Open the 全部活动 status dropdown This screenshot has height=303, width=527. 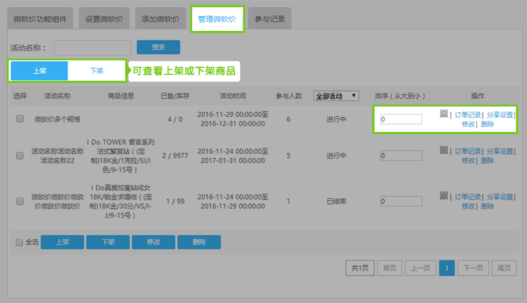(x=337, y=96)
